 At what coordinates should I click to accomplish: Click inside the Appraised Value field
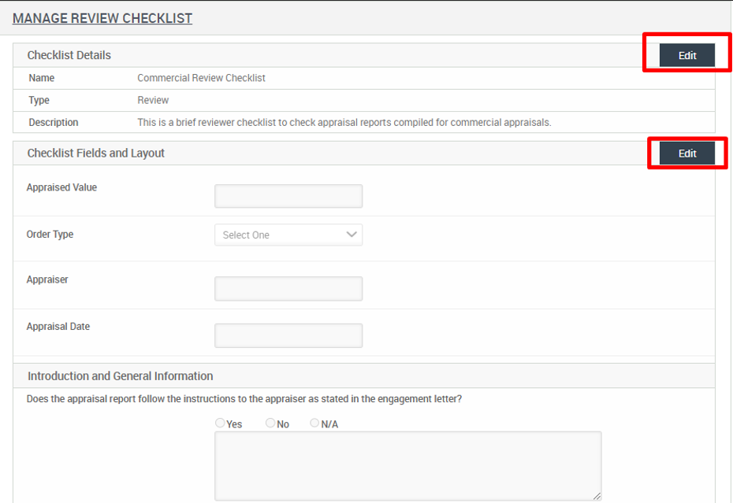(288, 195)
